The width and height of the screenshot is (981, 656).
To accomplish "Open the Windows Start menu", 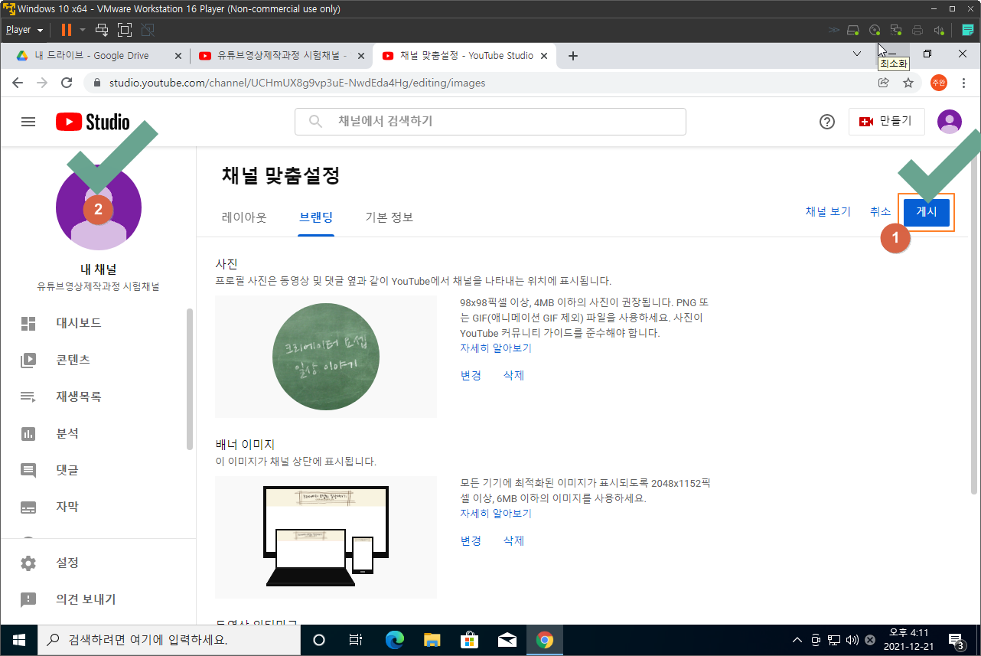I will click(x=18, y=640).
